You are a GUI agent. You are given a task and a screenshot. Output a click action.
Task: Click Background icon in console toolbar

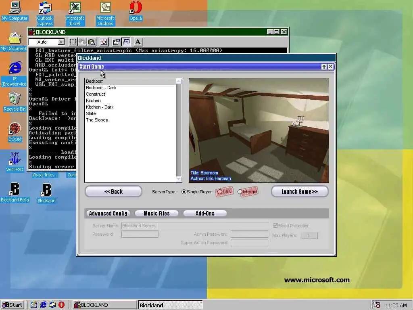tap(126, 42)
